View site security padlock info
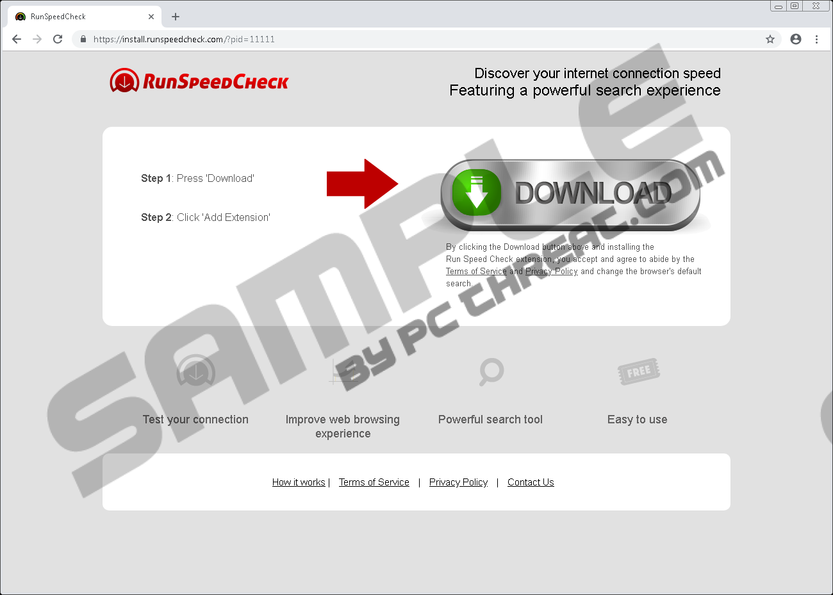833x595 pixels. tap(83, 39)
